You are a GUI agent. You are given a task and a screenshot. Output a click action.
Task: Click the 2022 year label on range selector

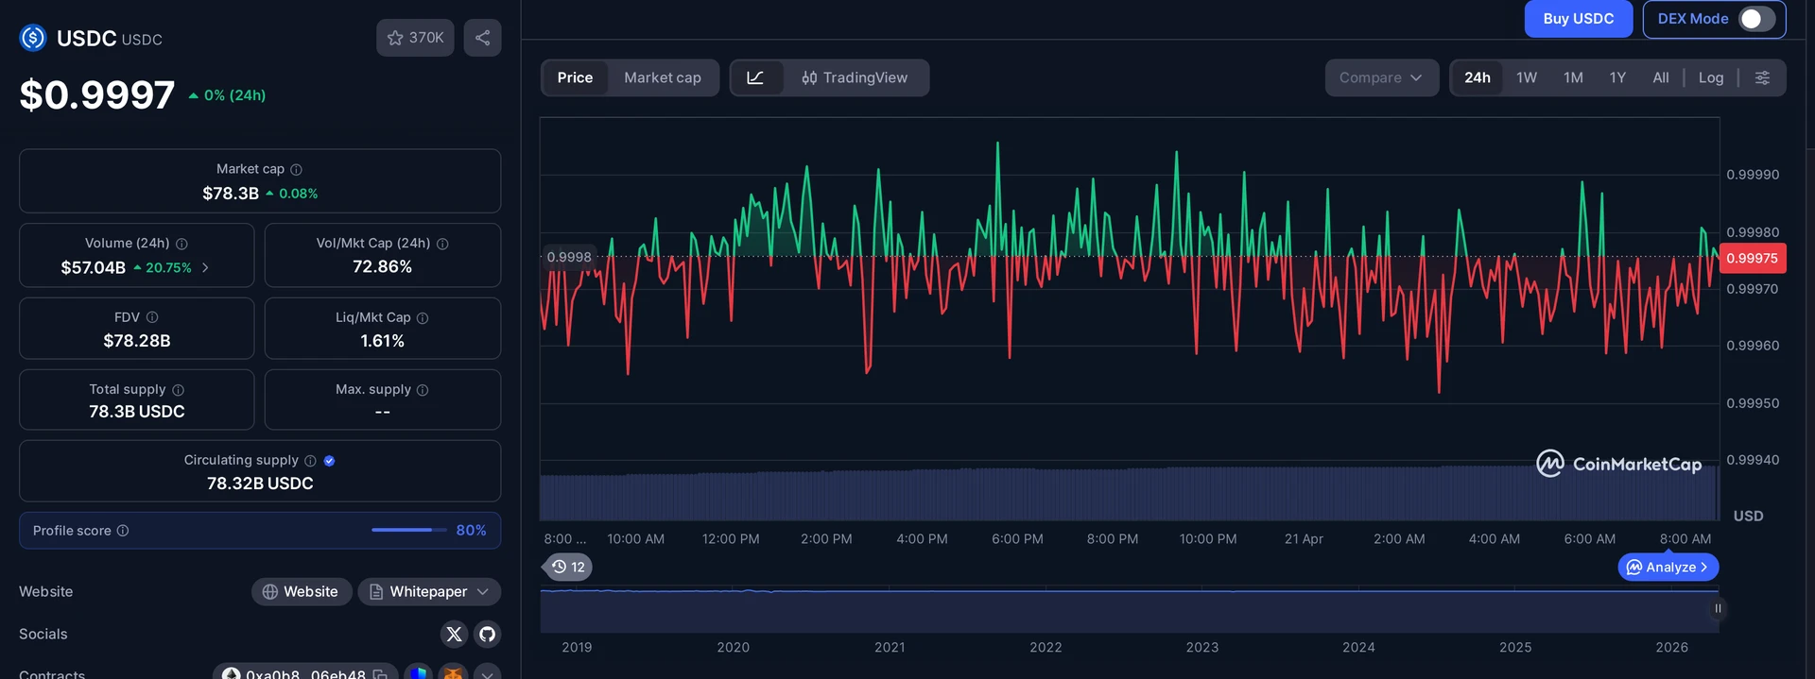pyautogui.click(x=1046, y=647)
